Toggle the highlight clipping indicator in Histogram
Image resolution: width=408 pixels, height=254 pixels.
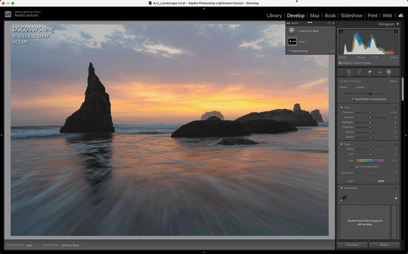396,32
